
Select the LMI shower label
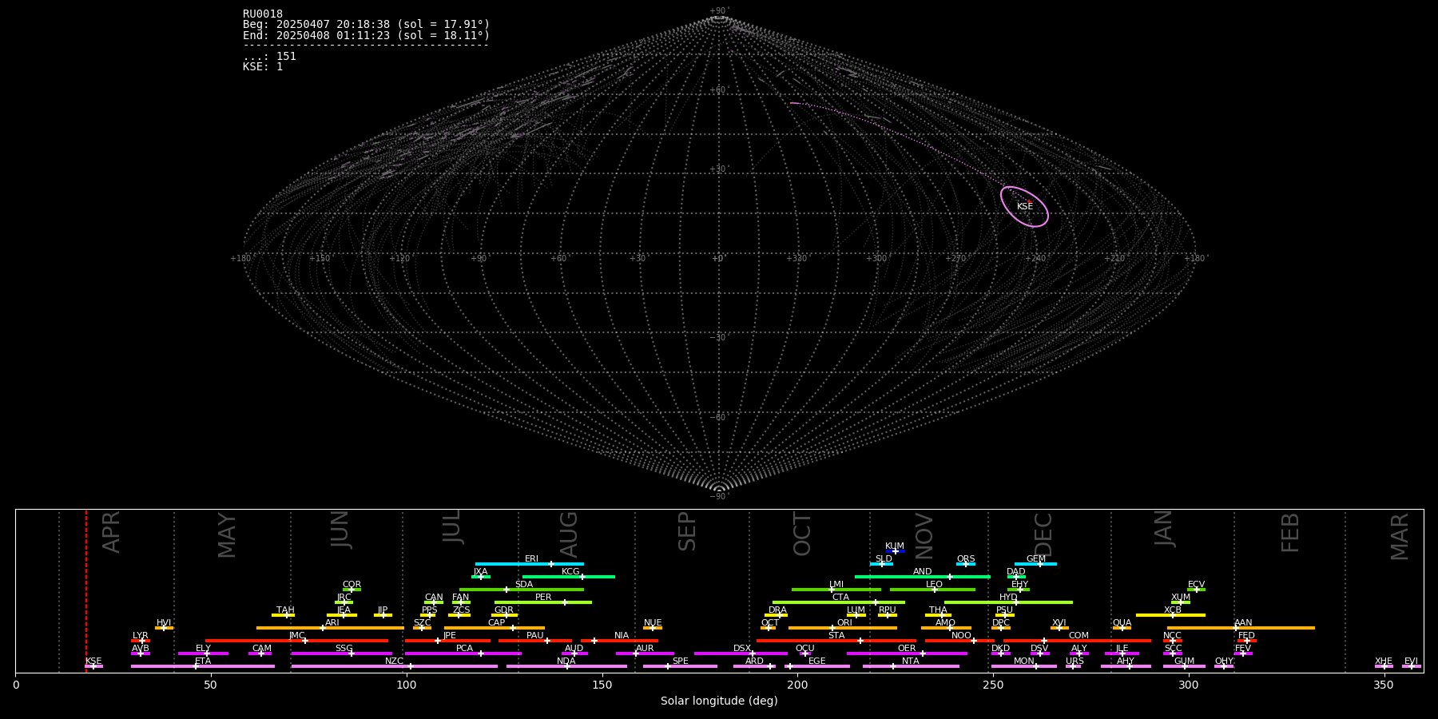(836, 585)
